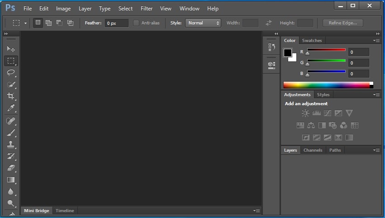The width and height of the screenshot is (385, 218).
Task: Add a Photo Filter adjustment
Action: (x=333, y=125)
